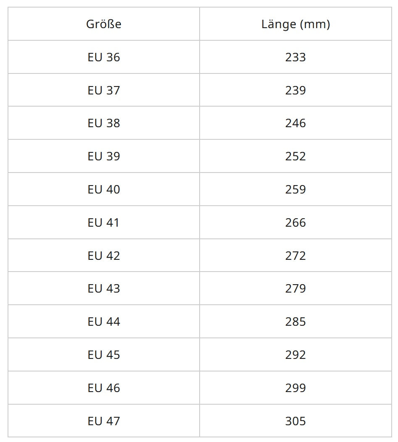The image size is (398, 442).
Task: Select the 246 length cell
Action: (x=295, y=123)
